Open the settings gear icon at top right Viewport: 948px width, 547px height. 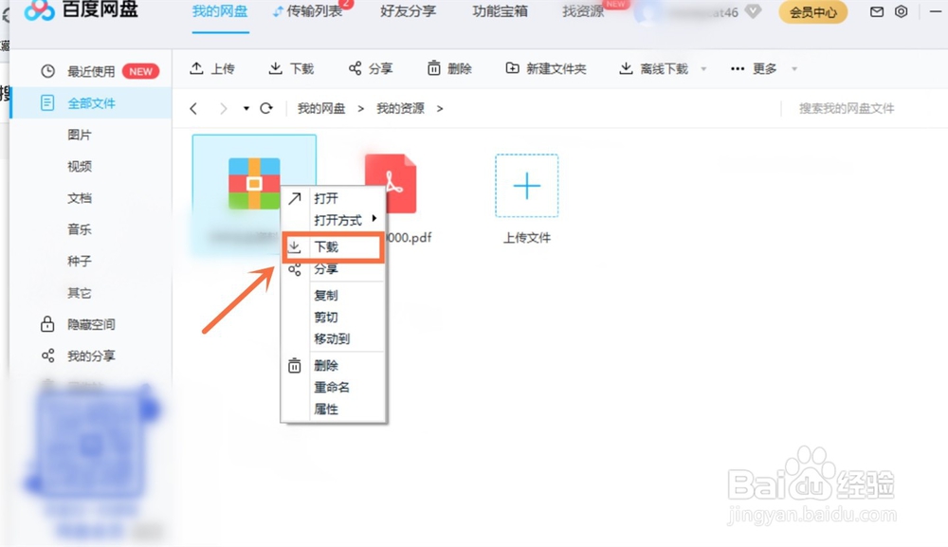(902, 10)
